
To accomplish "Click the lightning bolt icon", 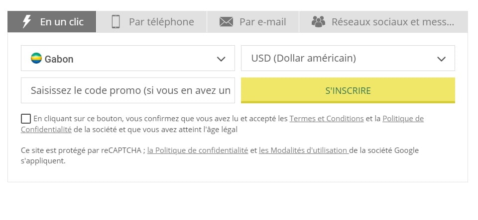I will [27, 21].
